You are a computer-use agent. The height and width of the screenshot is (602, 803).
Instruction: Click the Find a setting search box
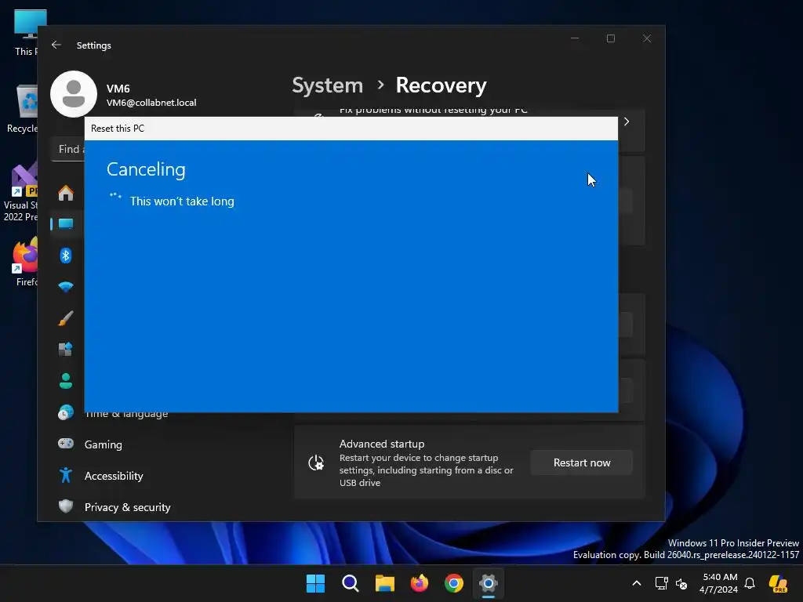(x=69, y=149)
